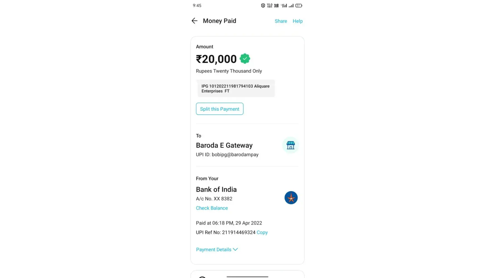Expand the Payment Details chevron
The width and height of the screenshot is (495, 278).
click(235, 249)
